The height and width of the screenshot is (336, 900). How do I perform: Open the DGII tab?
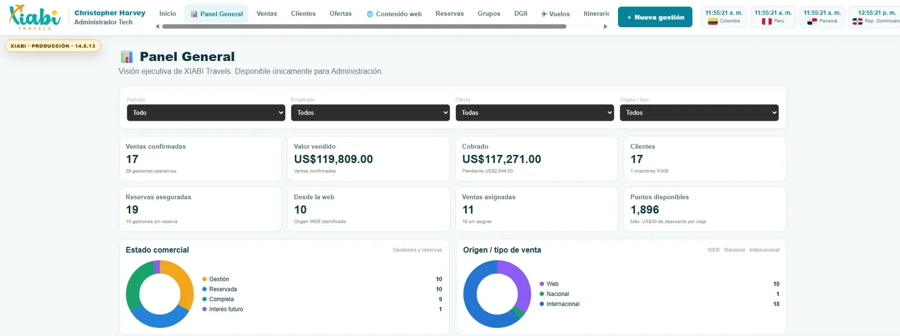tap(521, 13)
